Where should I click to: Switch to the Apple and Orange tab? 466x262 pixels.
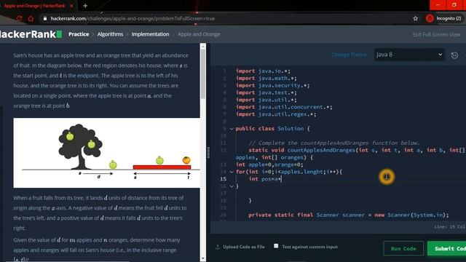point(34,6)
